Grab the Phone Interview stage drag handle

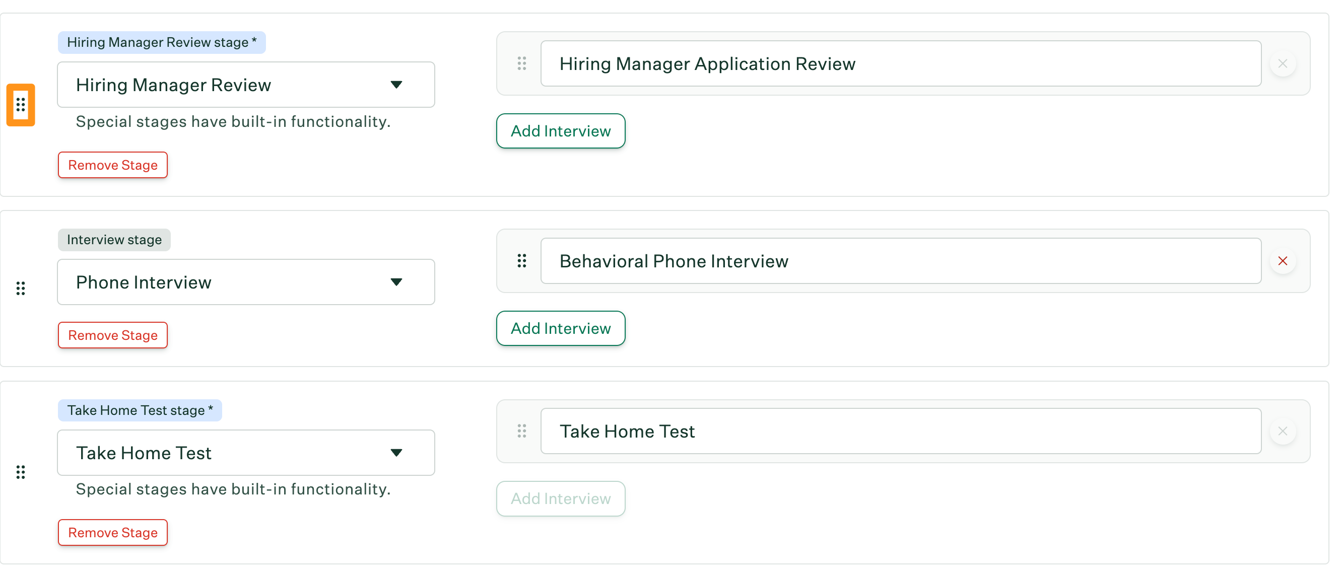point(21,289)
